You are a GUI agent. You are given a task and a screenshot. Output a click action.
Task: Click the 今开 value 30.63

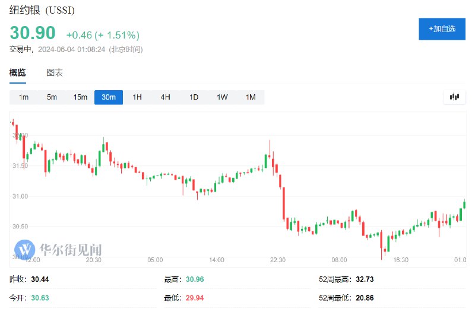pos(40,298)
